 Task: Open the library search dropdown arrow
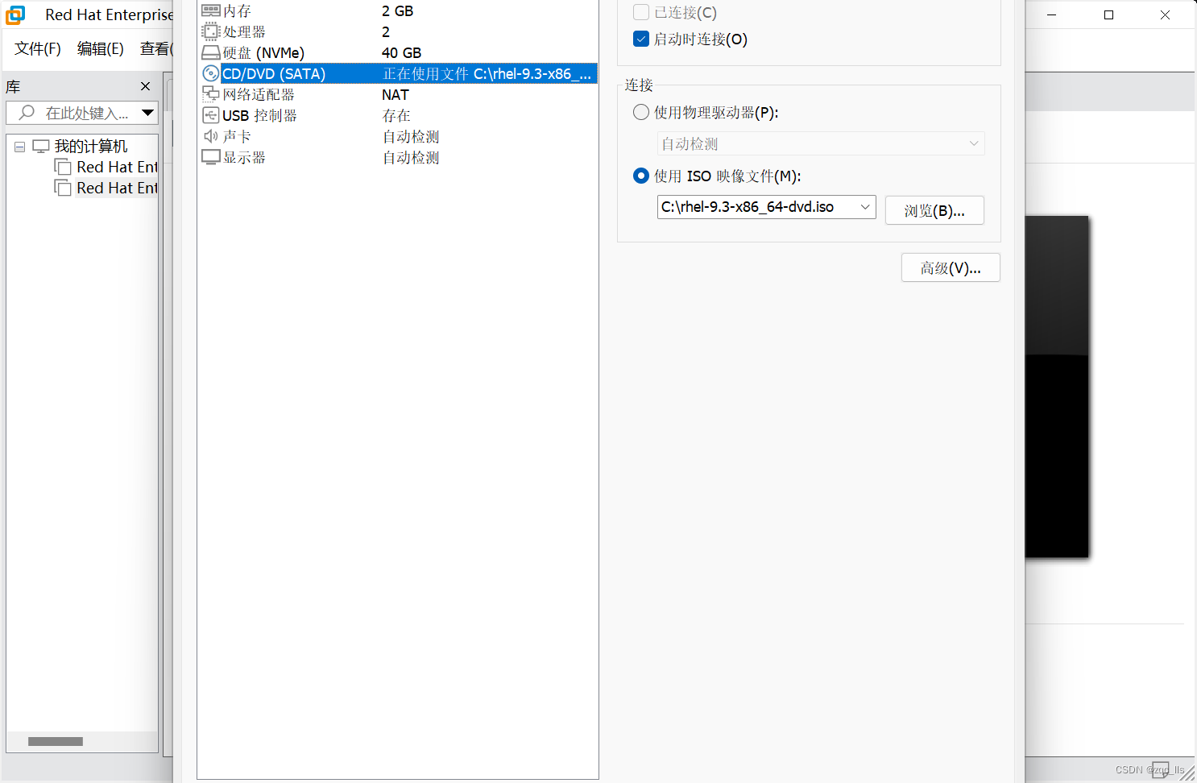[x=148, y=113]
